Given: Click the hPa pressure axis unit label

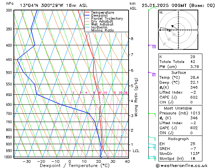Looking at the screenshot, I should [x=10, y=4].
